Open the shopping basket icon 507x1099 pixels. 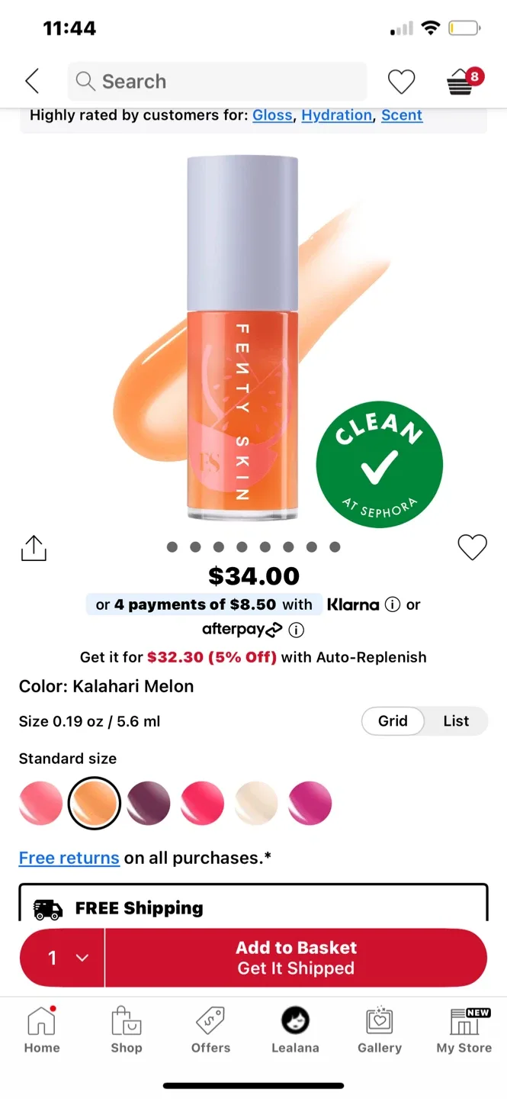click(460, 81)
